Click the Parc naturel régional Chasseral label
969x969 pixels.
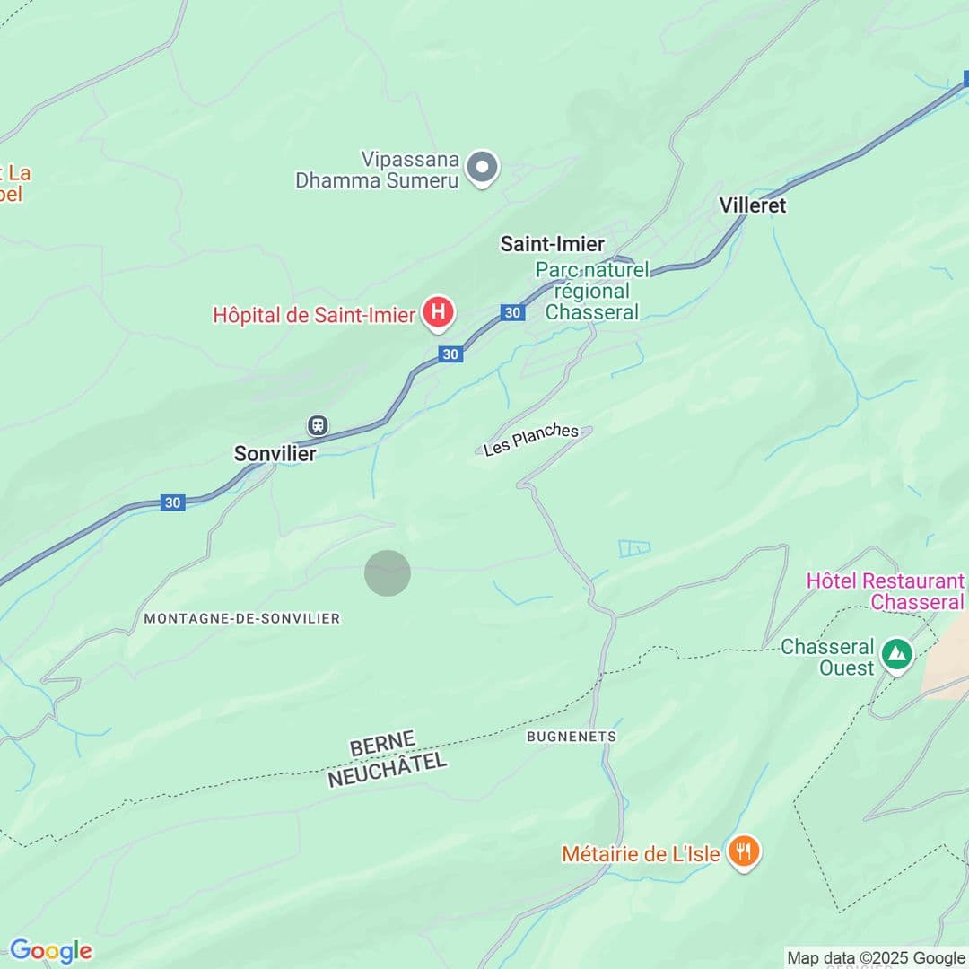[592, 291]
